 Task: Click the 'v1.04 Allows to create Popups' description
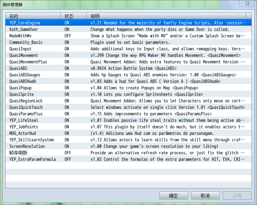click(x=144, y=88)
